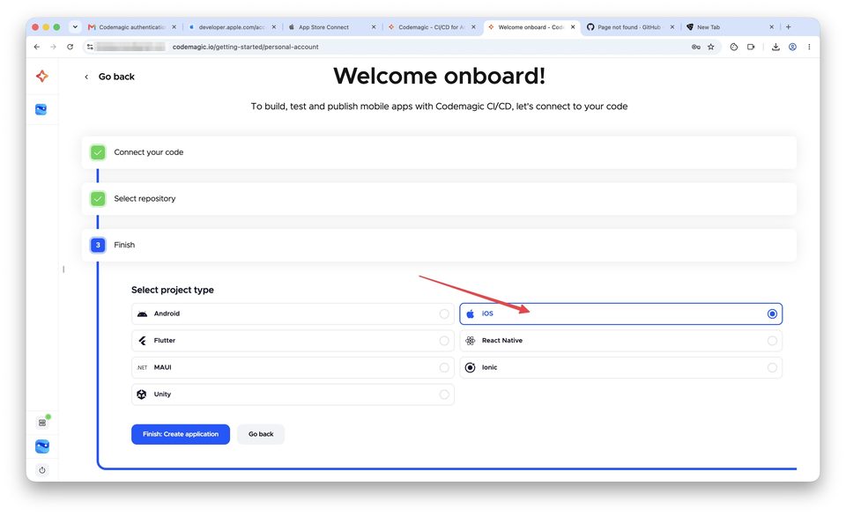Viewport: 846px width, 516px height.
Task: Collapse the Finish step header
Action: (439, 246)
